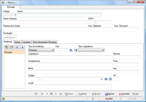Maximize the Banco window
This screenshot has width=146, height=102.
(134, 2)
